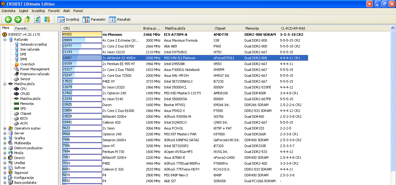Image resolution: width=396 pixels, height=185 pixels.
Task: Click the refresh toolbar icon
Action: click(37, 19)
